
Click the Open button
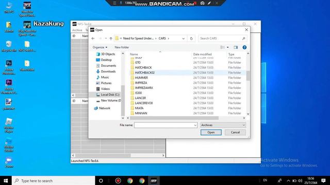pos(211,133)
